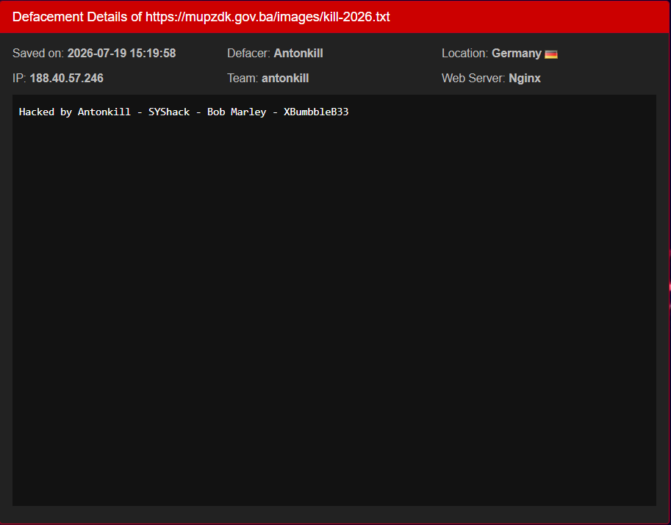Select the saved date 2026-07-19 15:19:58
The width and height of the screenshot is (671, 525).
click(x=121, y=54)
